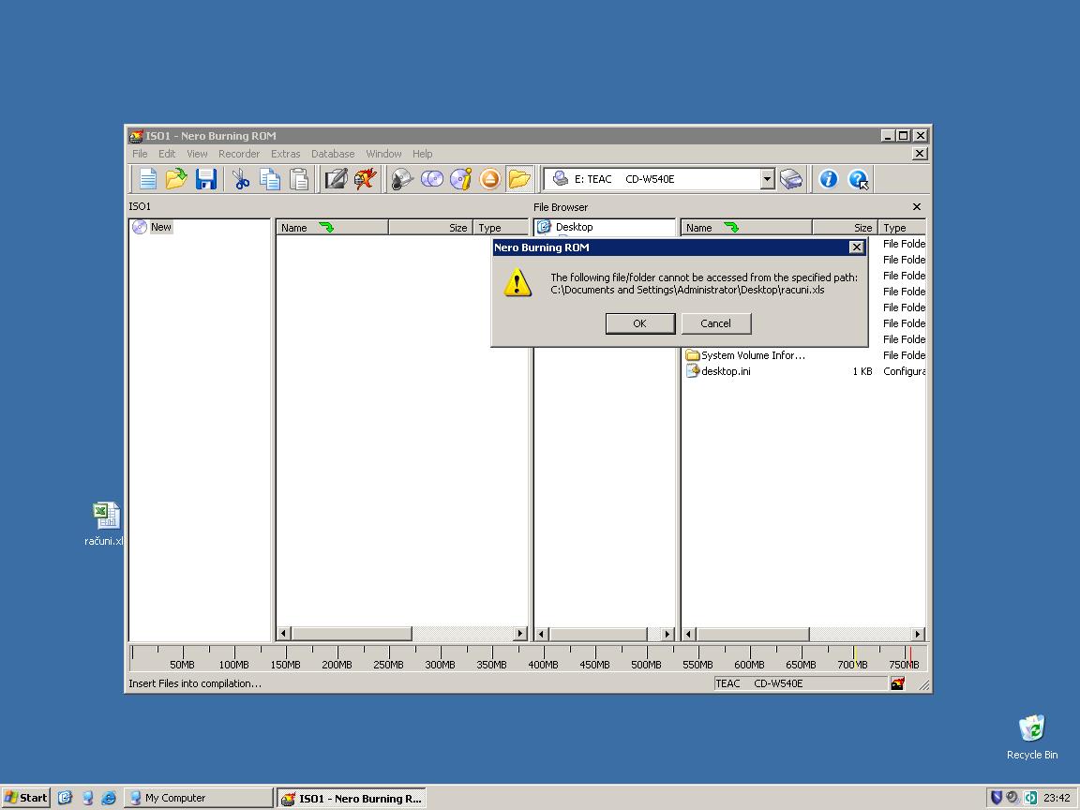Start burning via the orange disc icon
Viewport: 1080px width, 810px height.
click(489, 179)
